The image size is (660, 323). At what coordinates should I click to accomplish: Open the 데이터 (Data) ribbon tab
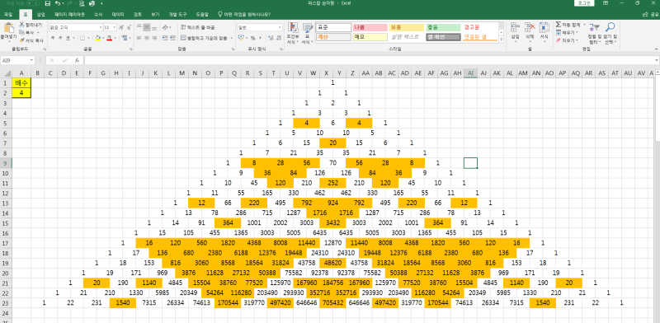[118, 14]
